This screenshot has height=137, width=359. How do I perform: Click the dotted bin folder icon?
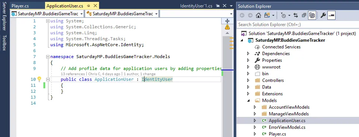(x=257, y=74)
